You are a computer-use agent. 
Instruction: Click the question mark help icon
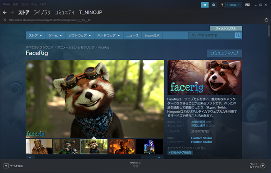[x=222, y=5]
